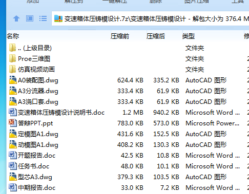Click the 408.2 KB size value
Viewport: 249px width, 194px height.
point(130,145)
